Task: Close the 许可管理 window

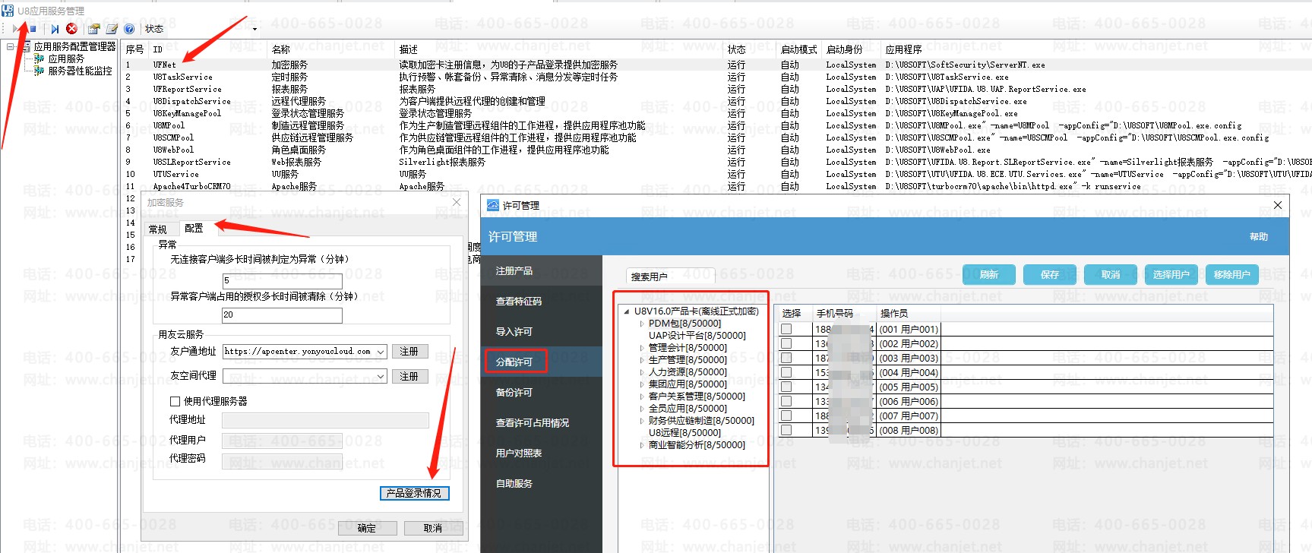Action: [1278, 205]
